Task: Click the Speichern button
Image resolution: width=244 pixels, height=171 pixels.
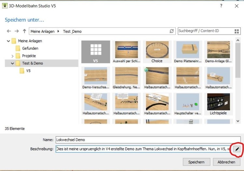Action: tap(196, 162)
